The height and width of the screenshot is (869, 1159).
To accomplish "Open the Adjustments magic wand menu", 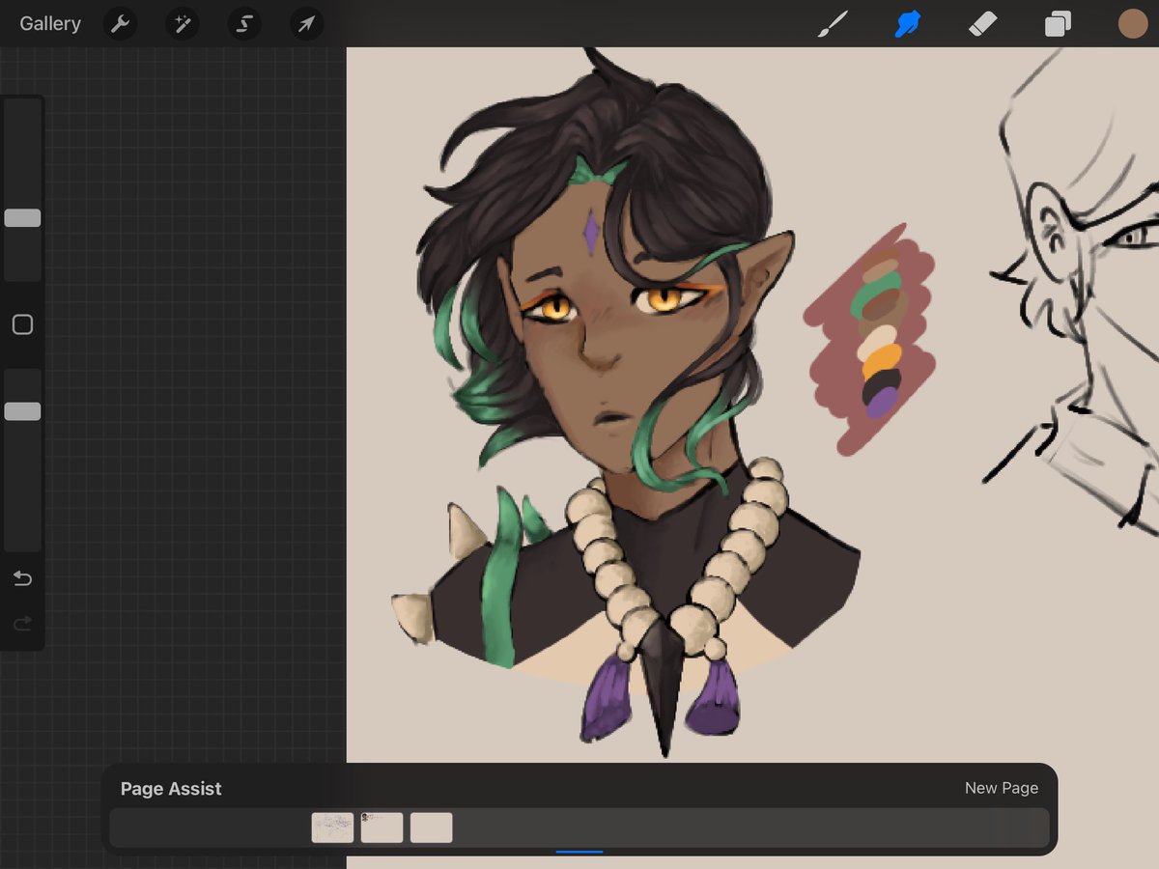I will pyautogui.click(x=183, y=23).
